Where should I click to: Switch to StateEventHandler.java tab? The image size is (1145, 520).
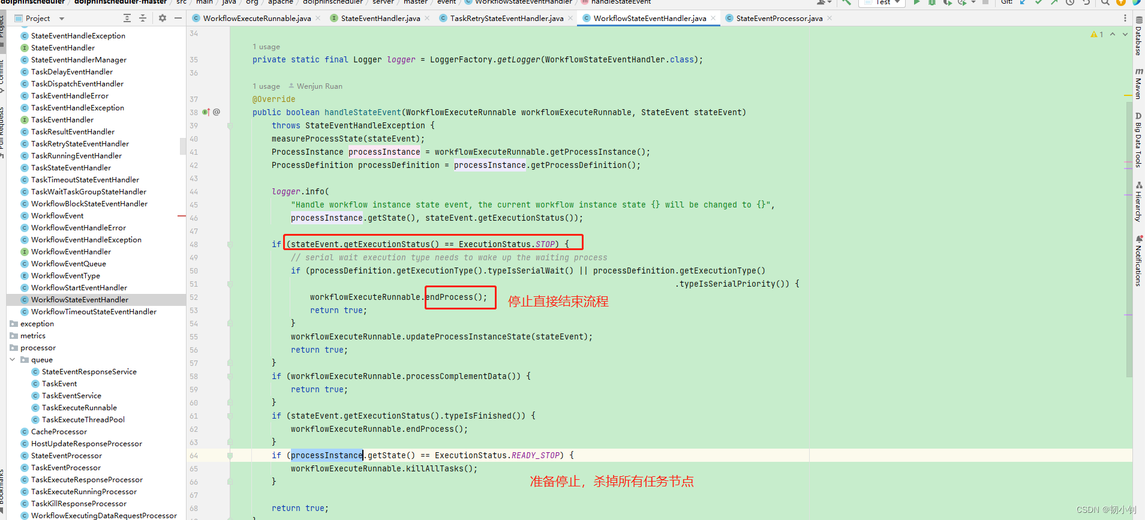tap(380, 19)
